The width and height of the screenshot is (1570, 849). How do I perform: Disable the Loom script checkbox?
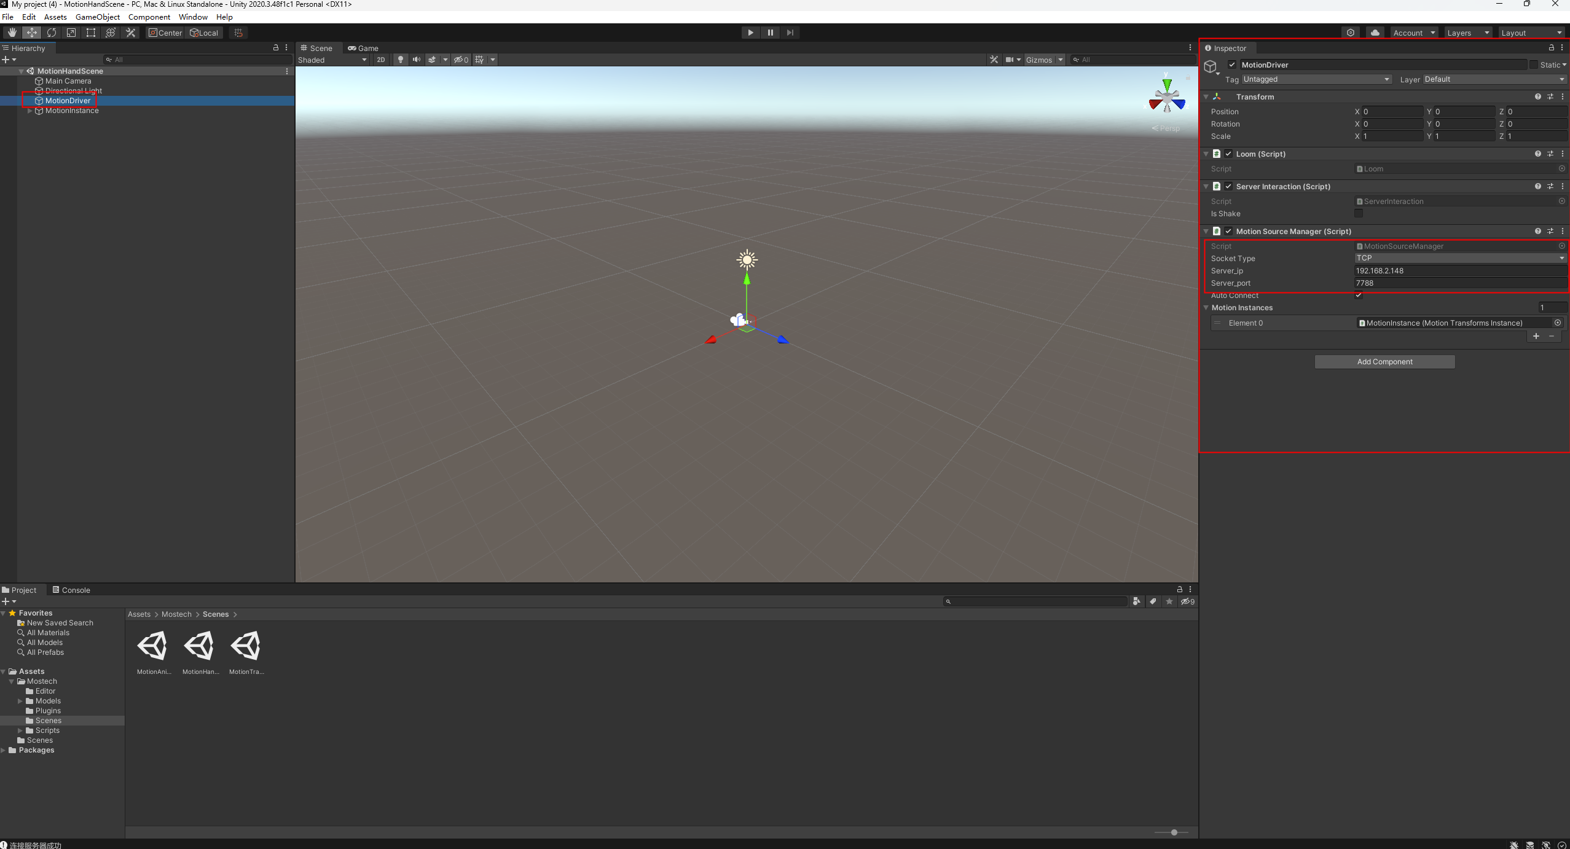(x=1228, y=154)
